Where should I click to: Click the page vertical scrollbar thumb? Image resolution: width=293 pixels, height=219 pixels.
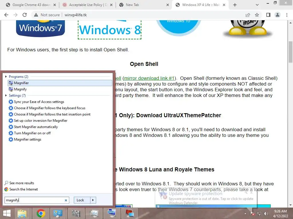(x=291, y=52)
